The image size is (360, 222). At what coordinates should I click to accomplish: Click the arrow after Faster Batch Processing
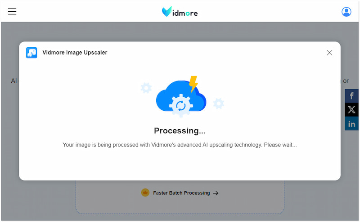216,193
